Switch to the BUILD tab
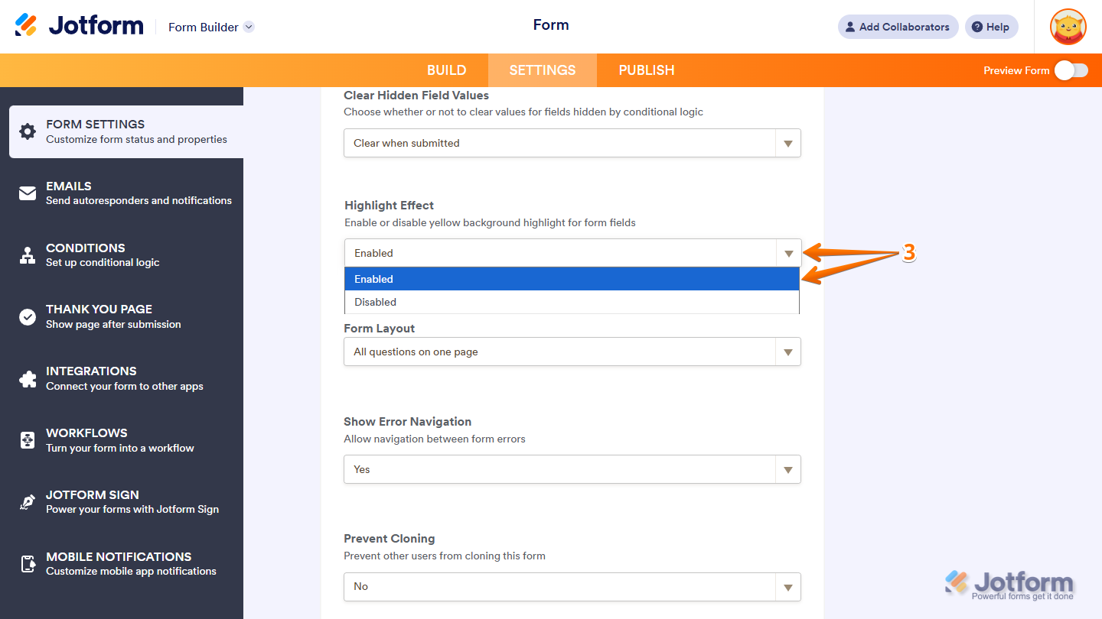This screenshot has height=619, width=1102. pyautogui.click(x=446, y=70)
